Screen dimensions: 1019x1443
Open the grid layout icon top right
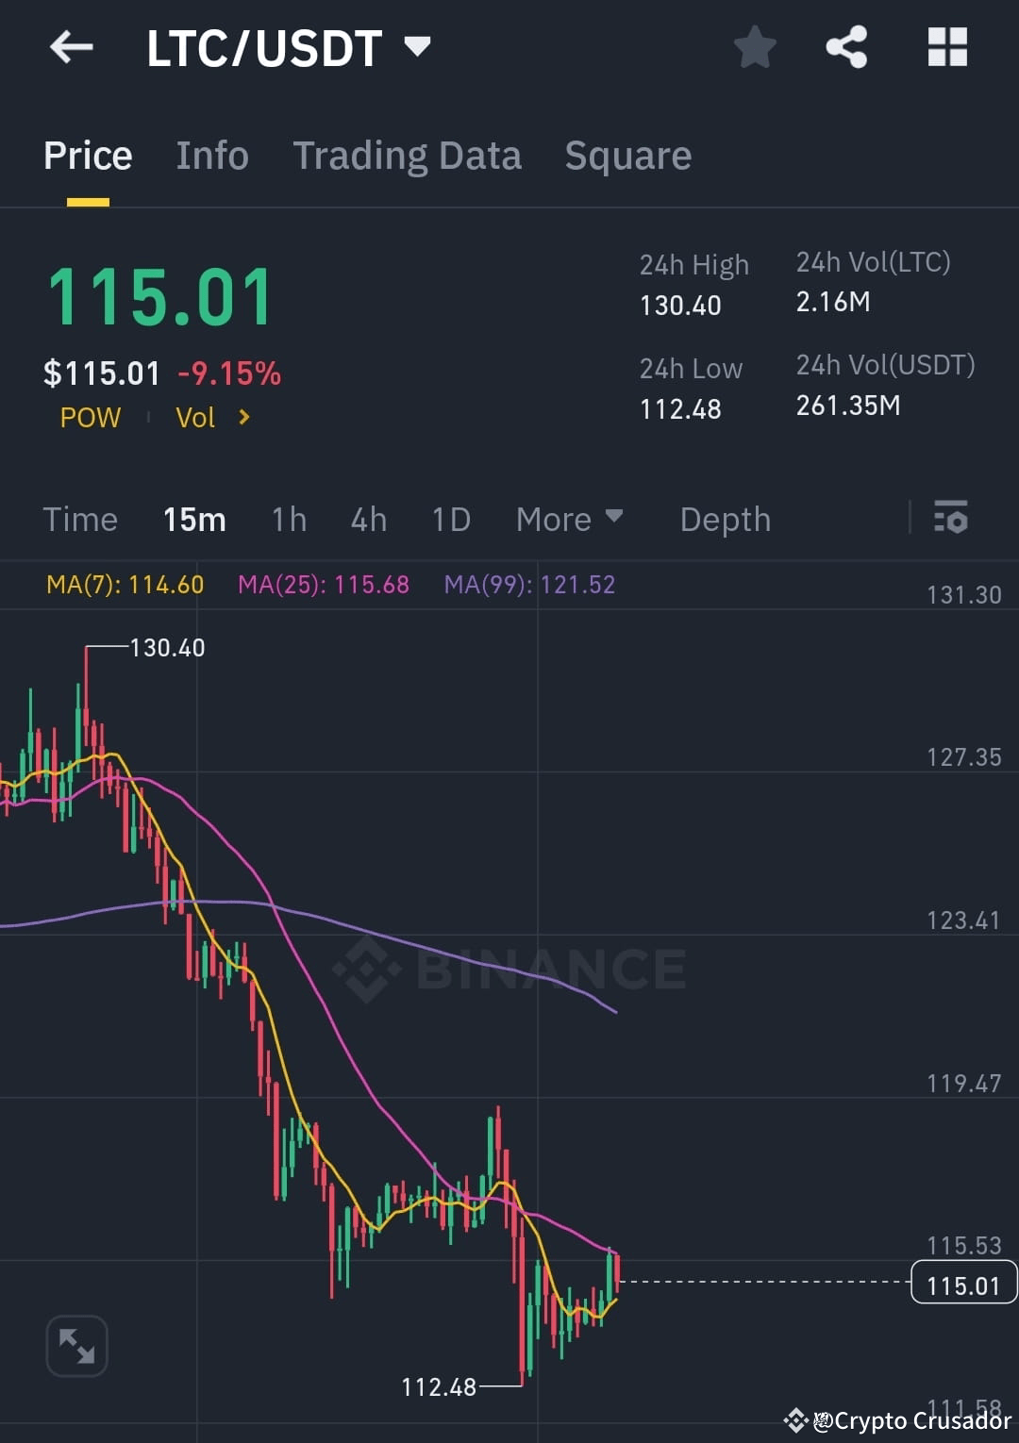(x=947, y=47)
